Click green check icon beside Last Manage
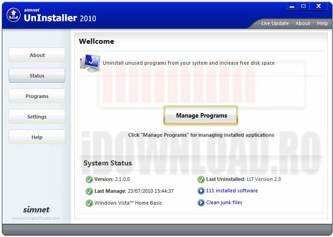333x237 pixels. click(89, 191)
